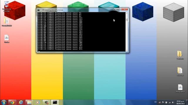Click the log line at 19:01:59 showing 25%
This screenshot has height=105, width=188.
click(x=60, y=24)
